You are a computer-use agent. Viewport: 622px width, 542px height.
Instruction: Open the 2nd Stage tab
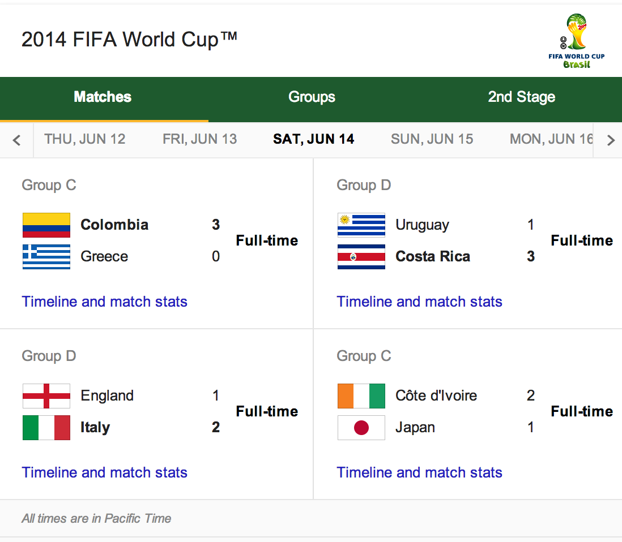click(x=521, y=97)
